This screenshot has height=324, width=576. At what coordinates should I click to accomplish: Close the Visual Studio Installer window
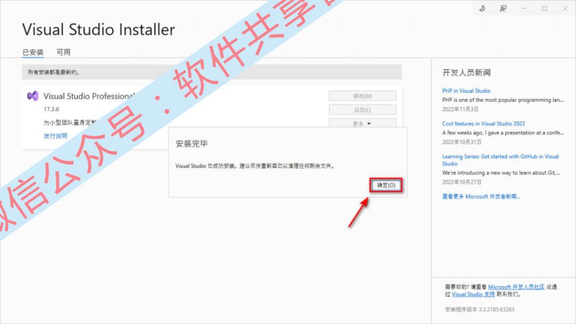coord(565,8)
